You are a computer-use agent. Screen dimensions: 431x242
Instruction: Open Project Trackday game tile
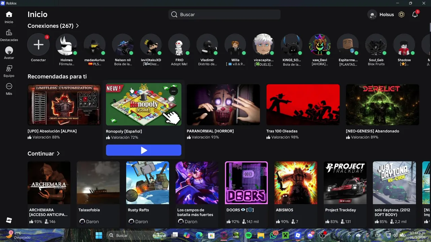pos(345,183)
